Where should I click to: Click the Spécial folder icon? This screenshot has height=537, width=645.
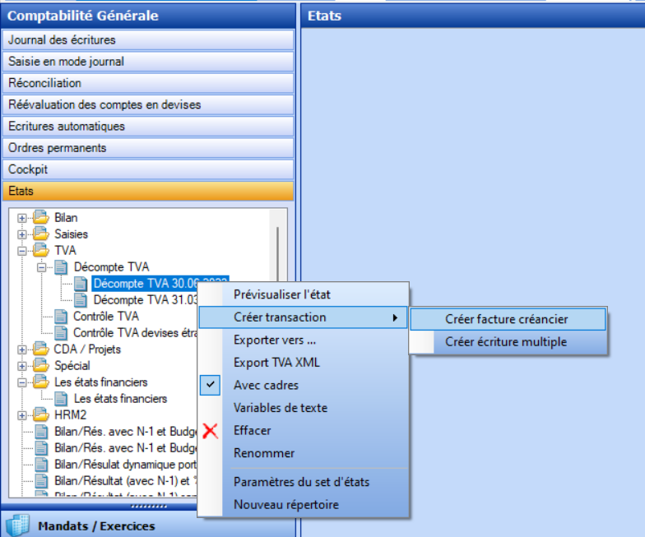point(41,366)
